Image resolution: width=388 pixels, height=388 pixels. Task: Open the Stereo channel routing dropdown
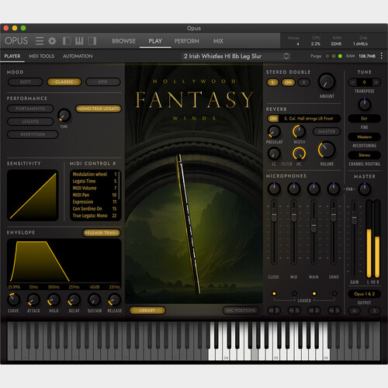point(364,155)
